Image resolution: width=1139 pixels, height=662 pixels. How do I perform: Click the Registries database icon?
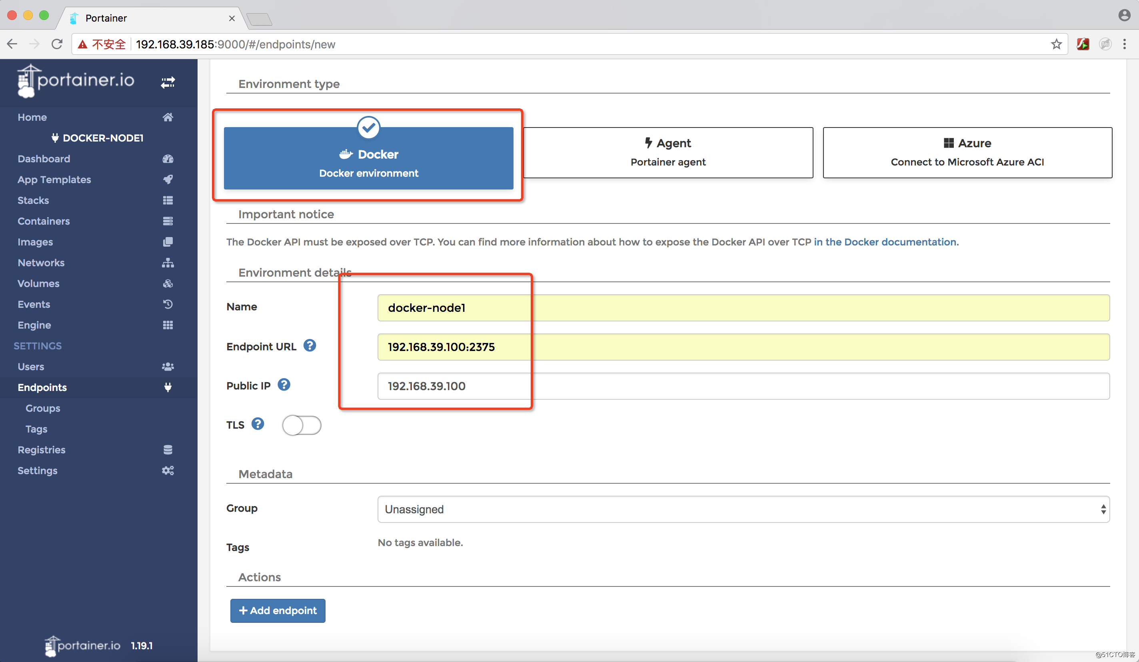tap(168, 450)
